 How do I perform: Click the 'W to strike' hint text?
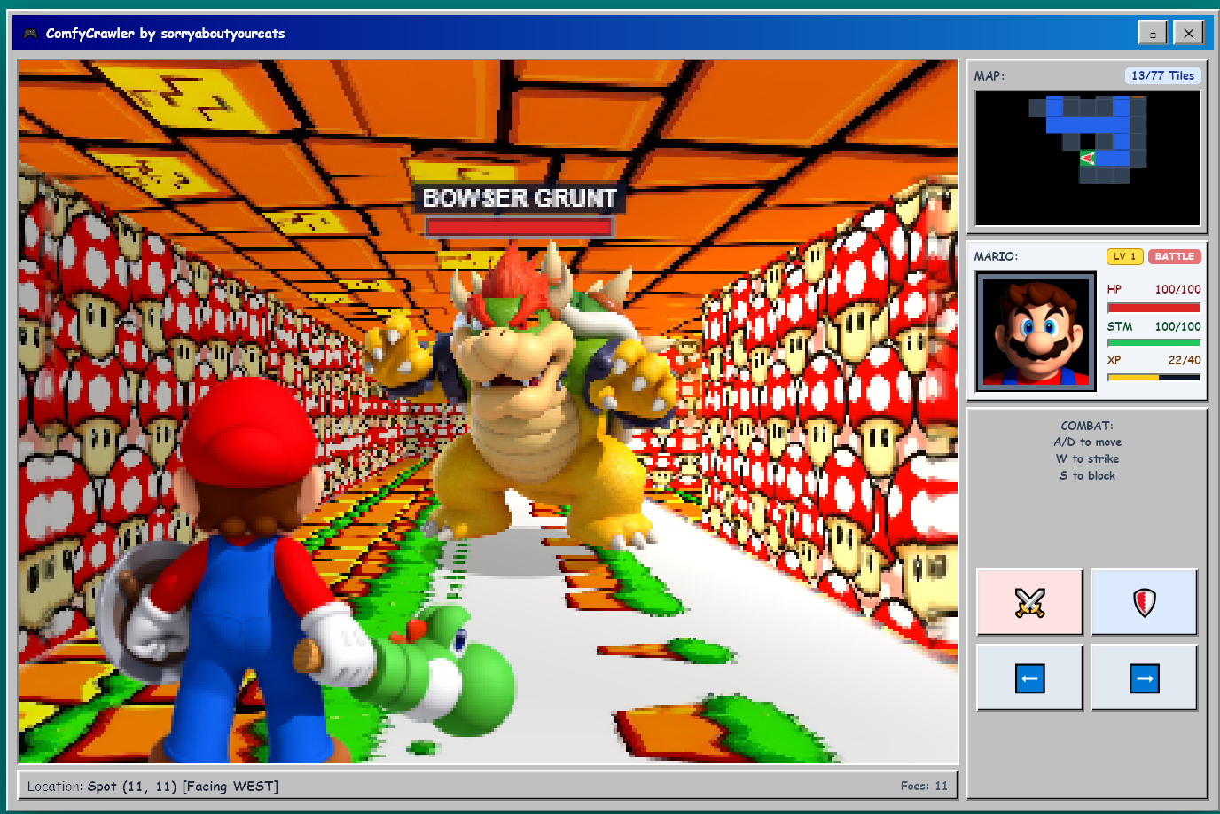[x=1087, y=458]
